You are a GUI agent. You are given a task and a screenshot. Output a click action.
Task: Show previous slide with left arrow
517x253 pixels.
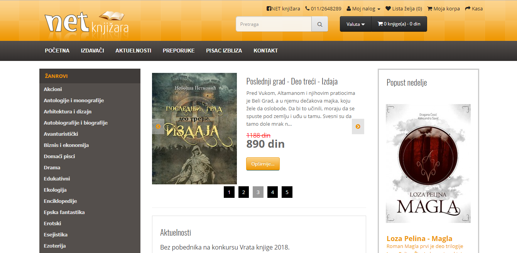click(158, 126)
